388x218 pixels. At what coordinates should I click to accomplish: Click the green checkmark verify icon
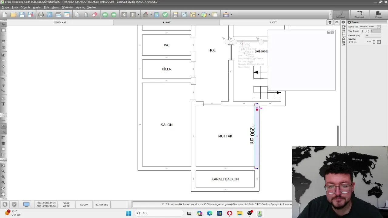pos(165,15)
